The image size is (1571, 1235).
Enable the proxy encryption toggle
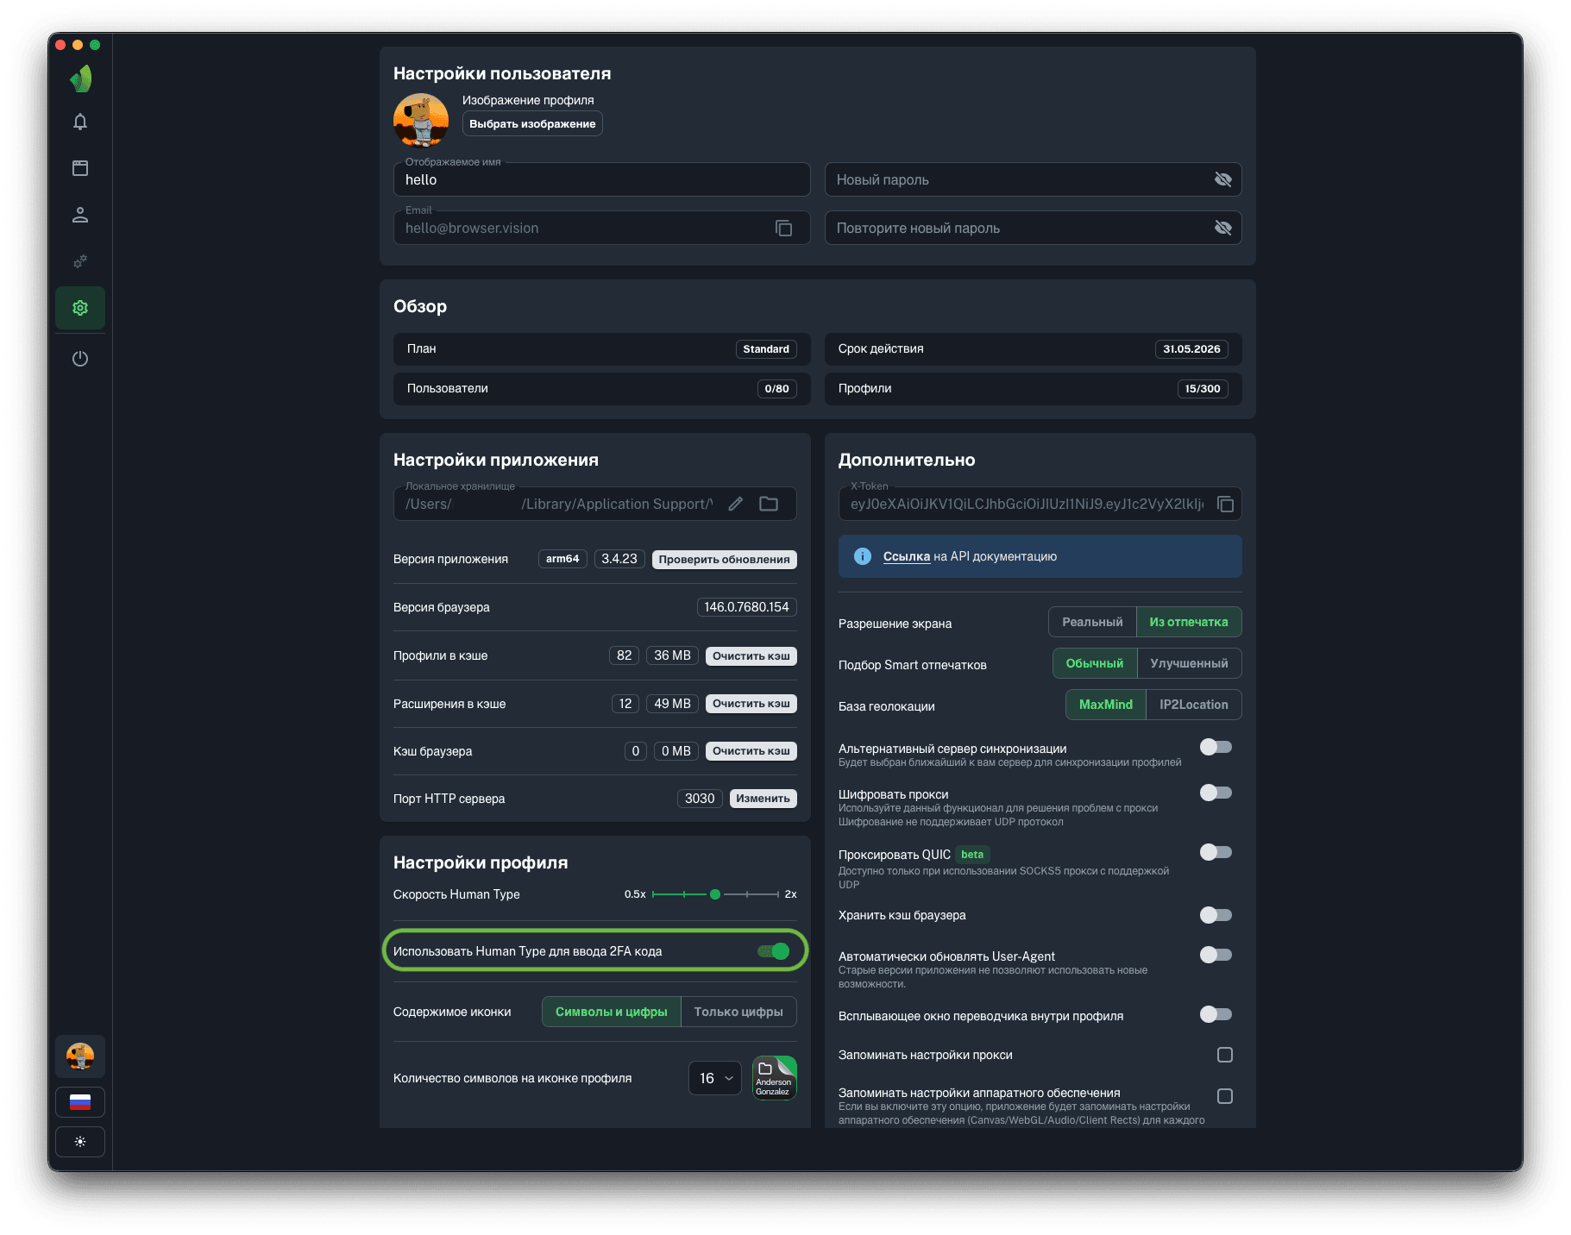1216,793
